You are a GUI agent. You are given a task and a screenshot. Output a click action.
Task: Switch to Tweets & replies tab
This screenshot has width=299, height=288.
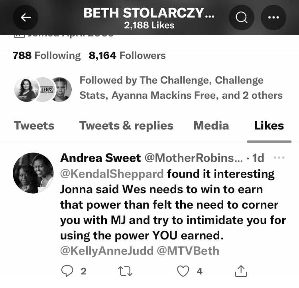pos(126,126)
